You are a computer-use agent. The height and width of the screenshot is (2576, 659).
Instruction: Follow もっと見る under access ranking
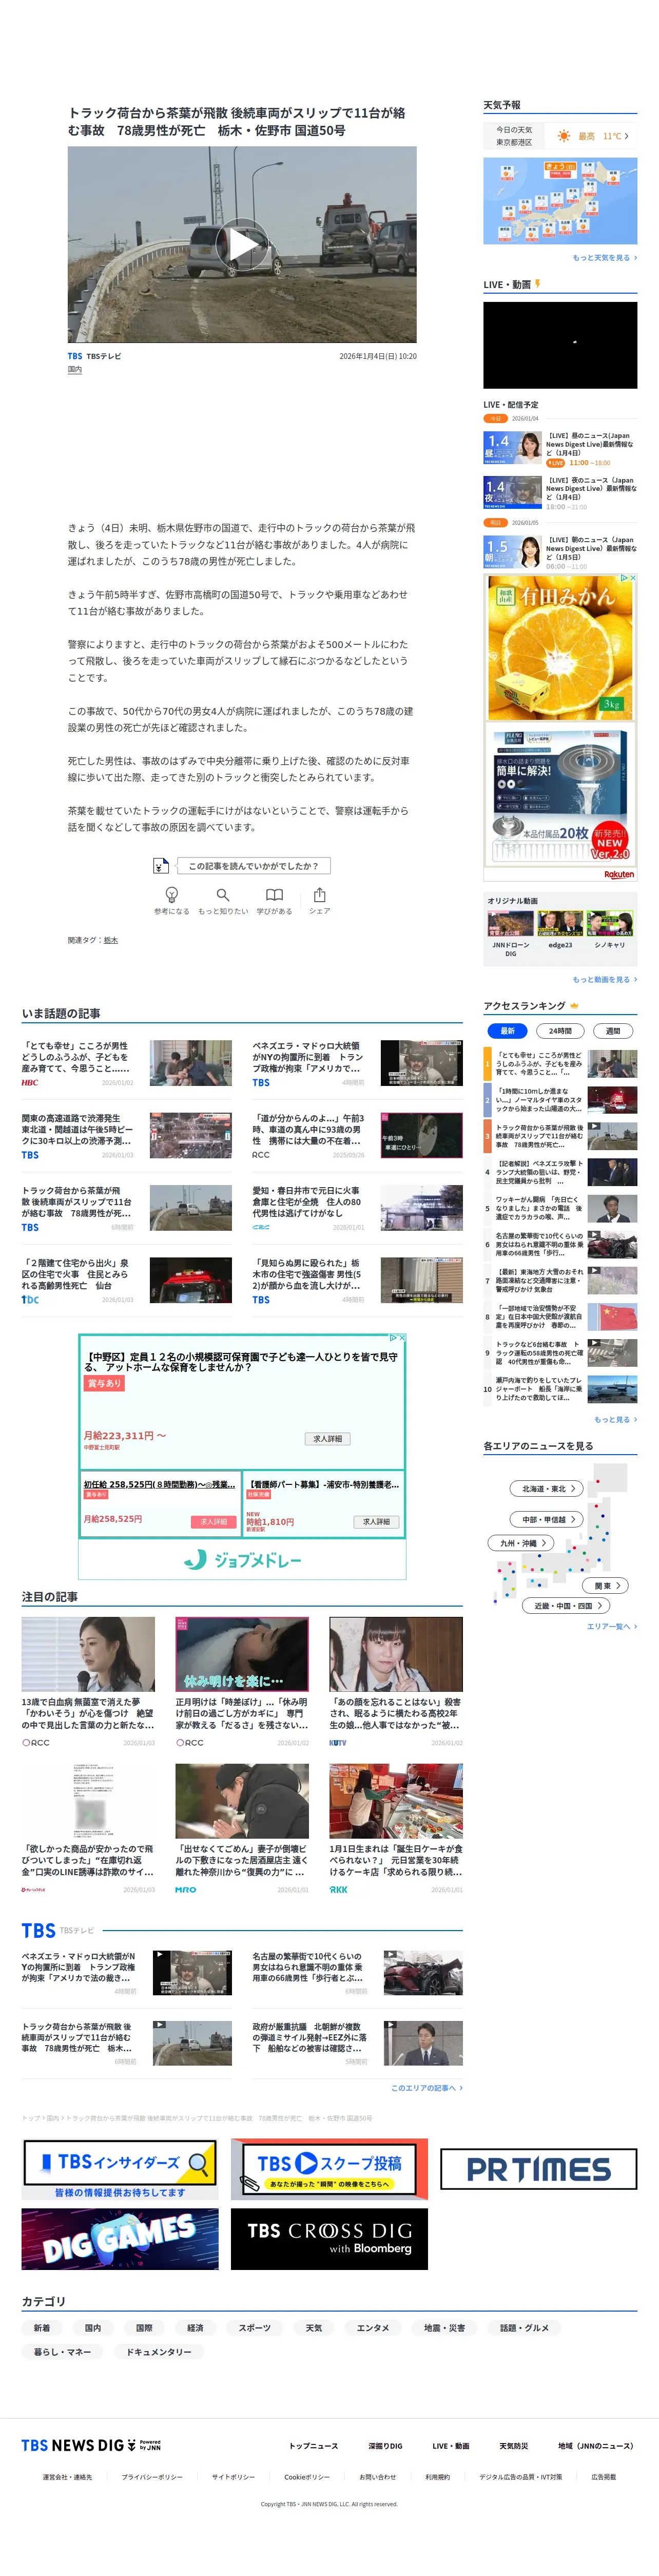615,1419
